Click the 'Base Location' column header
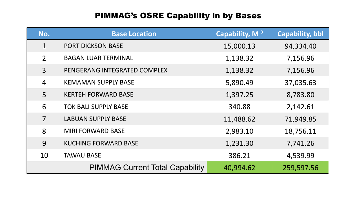Viewport: 364px width, 201px height. pos(134,34)
